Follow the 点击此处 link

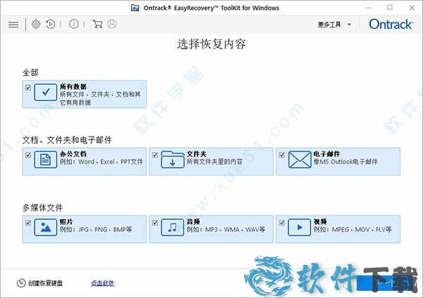point(102,283)
